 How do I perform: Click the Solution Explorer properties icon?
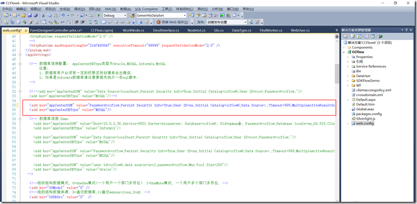346,36
